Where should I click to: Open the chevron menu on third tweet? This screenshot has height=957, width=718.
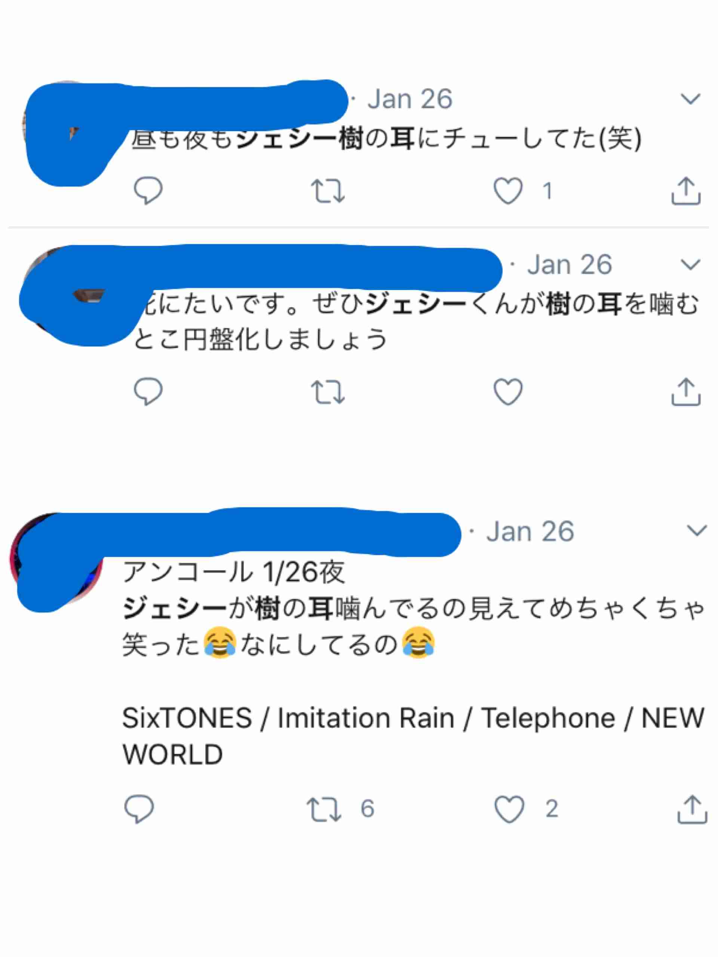click(697, 530)
